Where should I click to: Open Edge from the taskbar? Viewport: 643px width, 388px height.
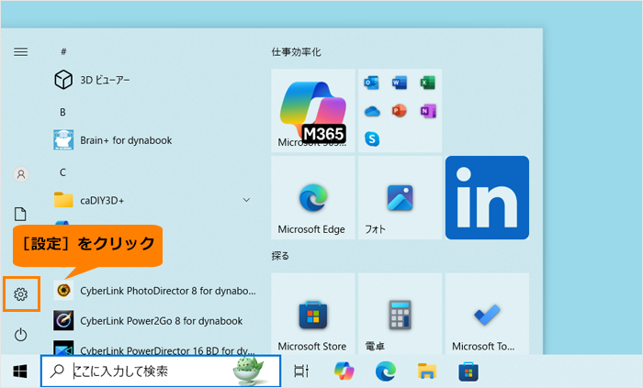[x=386, y=371]
